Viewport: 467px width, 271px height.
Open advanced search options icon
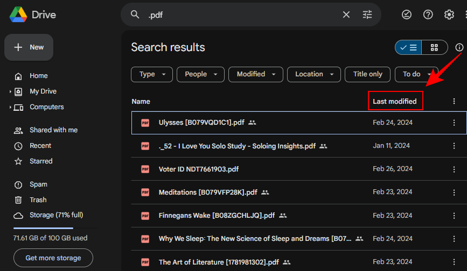coord(367,15)
